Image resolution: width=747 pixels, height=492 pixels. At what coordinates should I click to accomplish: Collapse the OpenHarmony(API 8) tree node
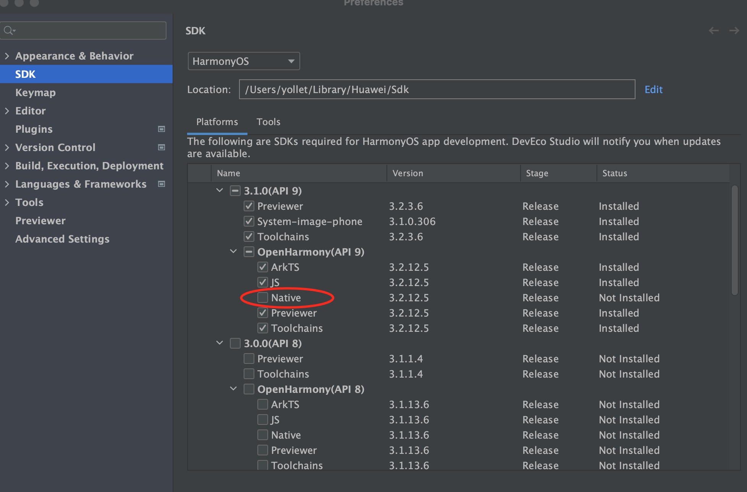coord(233,389)
